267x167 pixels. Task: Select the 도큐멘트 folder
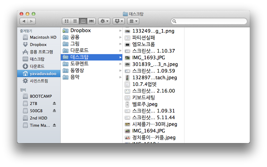click(91, 64)
